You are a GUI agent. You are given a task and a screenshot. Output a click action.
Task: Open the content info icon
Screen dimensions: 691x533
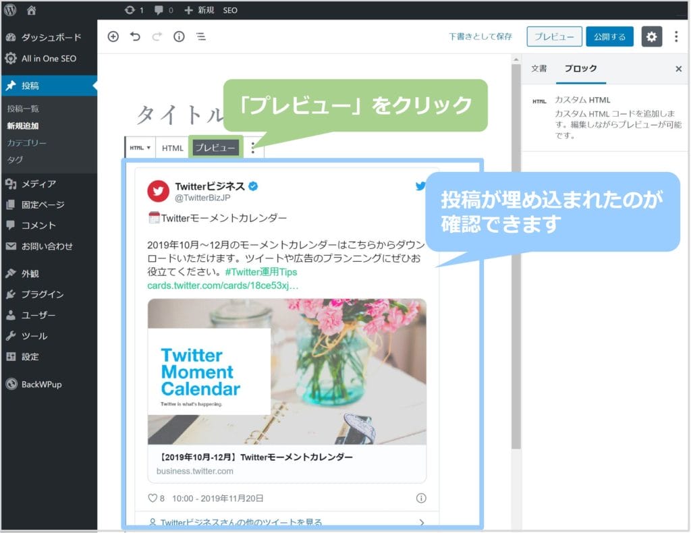click(x=179, y=36)
